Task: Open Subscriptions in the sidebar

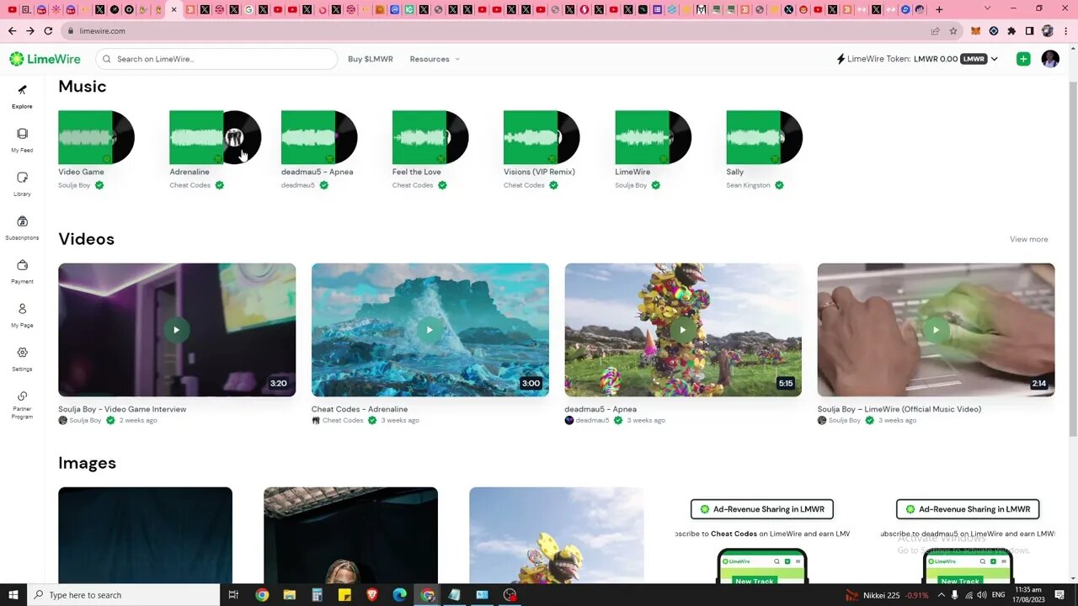Action: (x=22, y=227)
